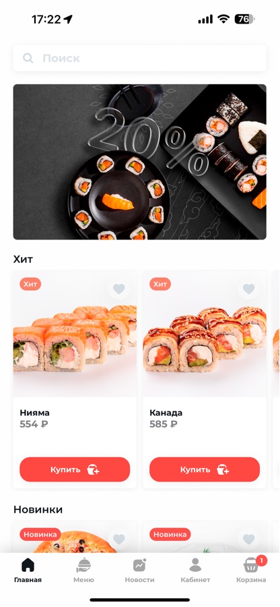
Task: Toggle heart on second Новинка card
Action: [x=249, y=539]
